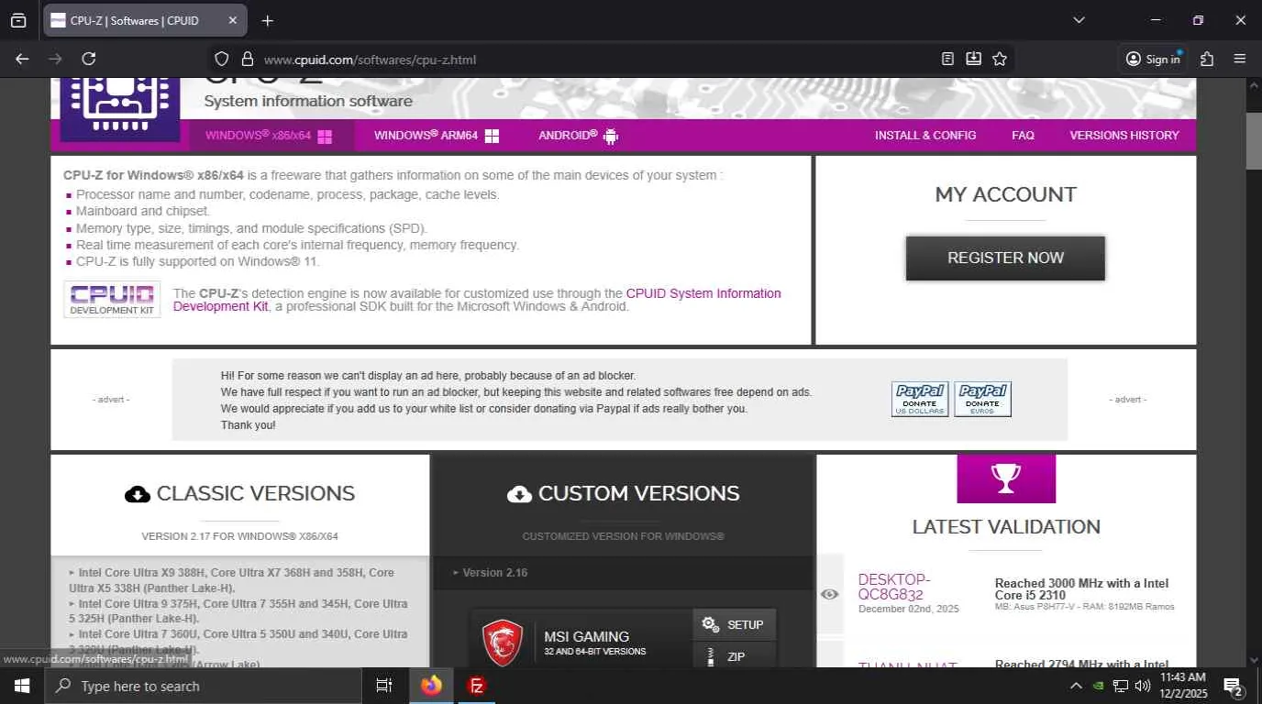Click the 'LATEST VALIDATION' heading text
Image resolution: width=1262 pixels, height=704 pixels.
[x=1006, y=527]
